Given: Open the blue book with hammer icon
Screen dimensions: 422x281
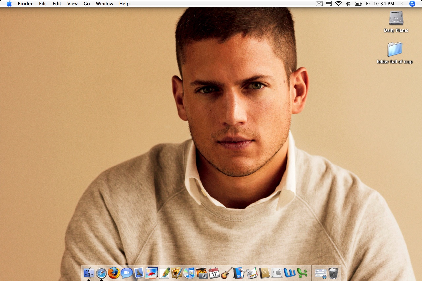Looking at the screenshot, I should pyautogui.click(x=239, y=273).
